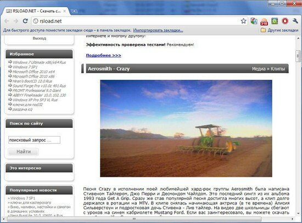Click the horizontal scrollbar at the bottom
302x223 pixels.
click(x=134, y=219)
